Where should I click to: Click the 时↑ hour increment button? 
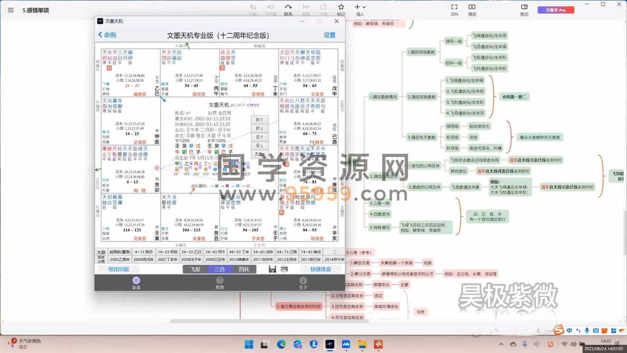click(260, 120)
